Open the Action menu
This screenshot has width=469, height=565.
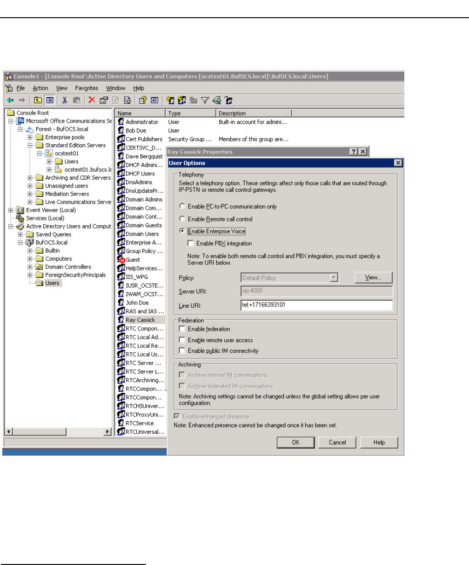(x=40, y=88)
